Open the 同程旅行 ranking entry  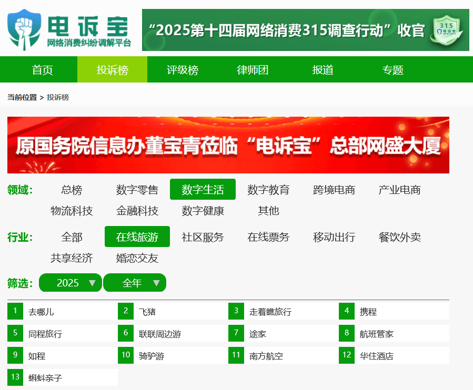point(45,334)
